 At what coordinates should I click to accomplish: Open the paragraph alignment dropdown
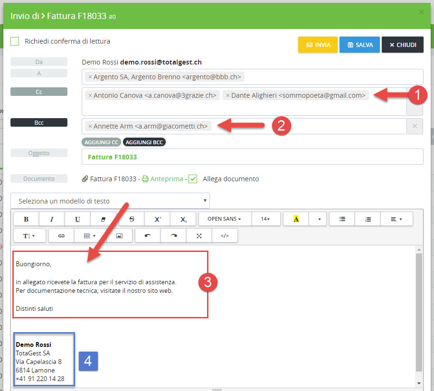click(x=396, y=219)
